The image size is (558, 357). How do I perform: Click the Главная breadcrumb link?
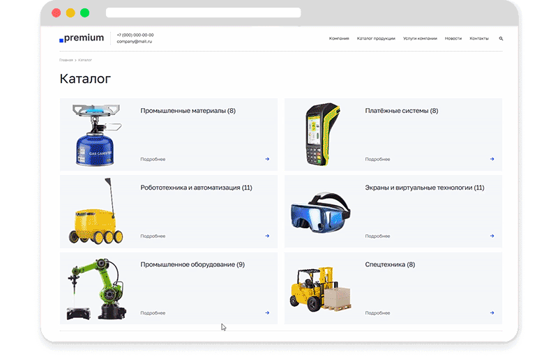[x=66, y=60]
